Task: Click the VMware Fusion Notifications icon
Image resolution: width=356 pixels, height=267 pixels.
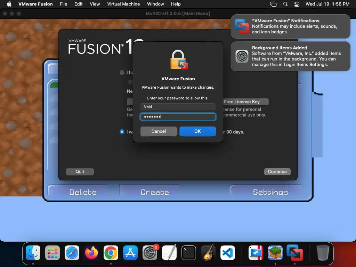Action: pos(242,26)
